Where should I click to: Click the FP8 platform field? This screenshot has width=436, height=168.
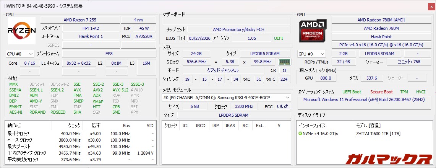[x=109, y=54]
